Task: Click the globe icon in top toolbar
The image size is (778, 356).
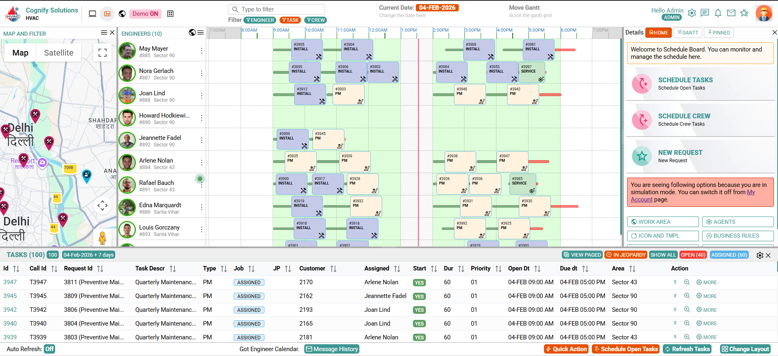Action: pos(122,14)
